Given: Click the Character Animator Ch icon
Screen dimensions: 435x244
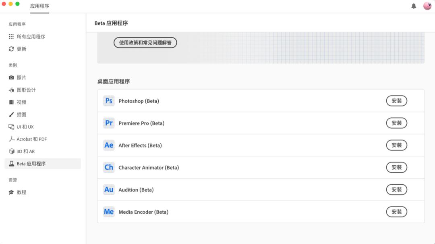Looking at the screenshot, I should 109,167.
